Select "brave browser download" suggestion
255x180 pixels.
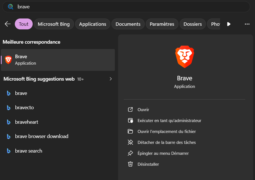(58, 136)
